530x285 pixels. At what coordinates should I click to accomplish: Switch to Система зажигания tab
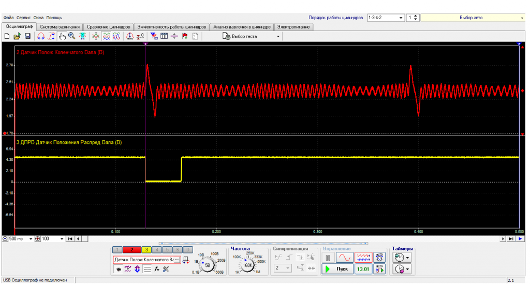pos(60,27)
